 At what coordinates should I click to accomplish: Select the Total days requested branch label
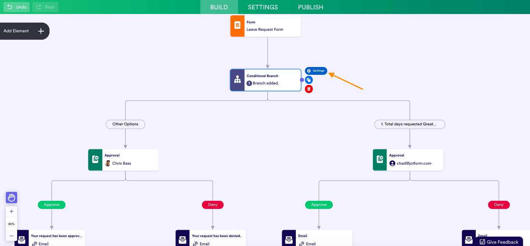tap(410, 124)
